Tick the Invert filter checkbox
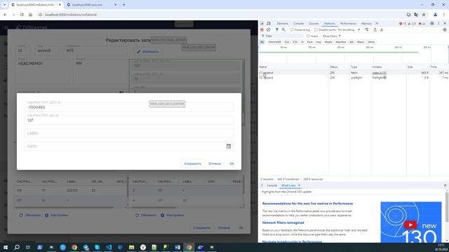This screenshot has height=252, width=449. pos(308,36)
